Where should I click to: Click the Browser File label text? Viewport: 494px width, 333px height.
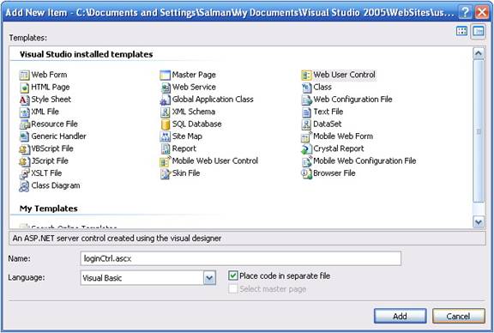[x=334, y=173]
